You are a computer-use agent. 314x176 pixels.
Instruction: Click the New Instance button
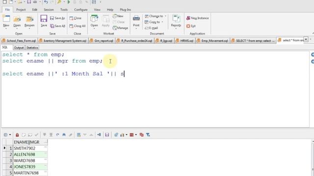[197, 18]
